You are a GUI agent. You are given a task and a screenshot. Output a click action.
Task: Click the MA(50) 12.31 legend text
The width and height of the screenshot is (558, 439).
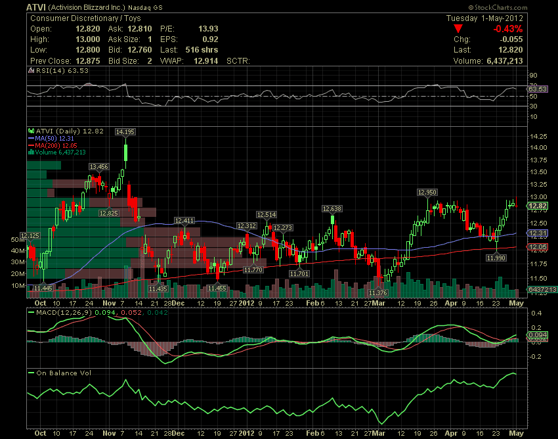pyautogui.click(x=54, y=138)
